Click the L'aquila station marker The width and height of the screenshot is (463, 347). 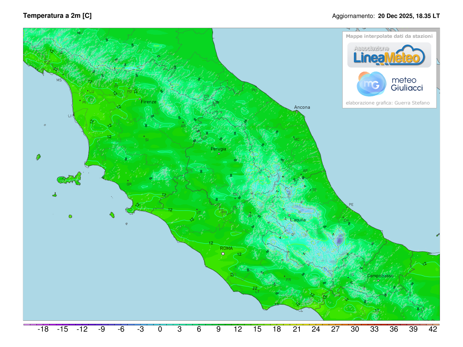tap(289, 215)
